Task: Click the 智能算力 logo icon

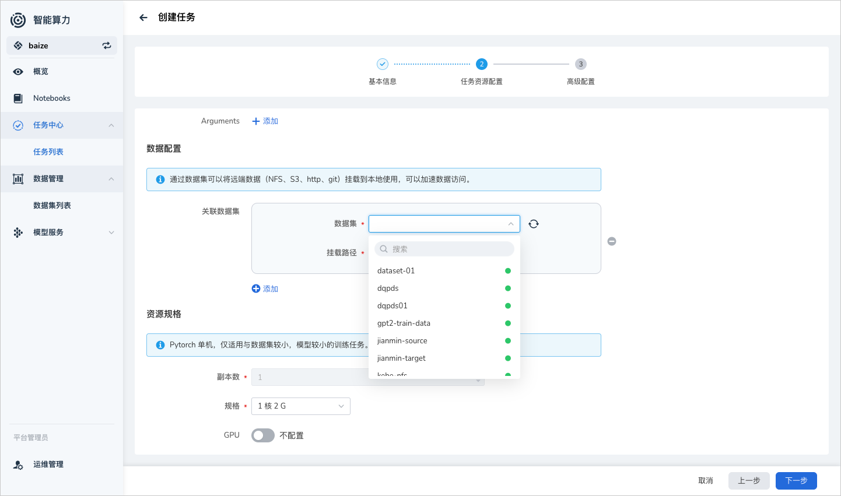Action: (x=18, y=20)
